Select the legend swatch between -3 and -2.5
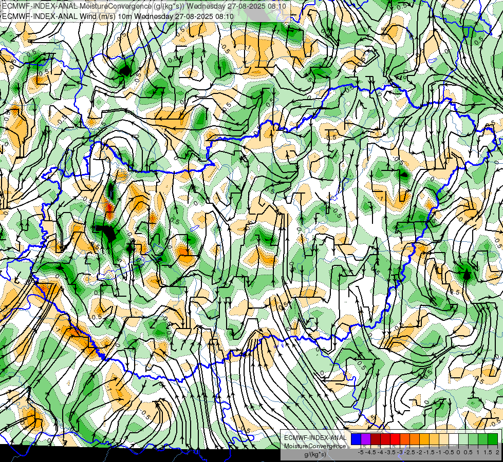 [405, 439]
